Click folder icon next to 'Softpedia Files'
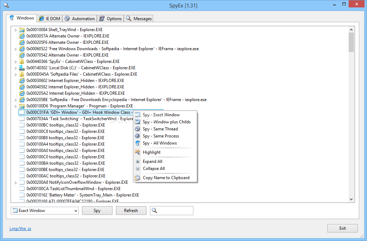The width and height of the screenshot is (367, 241). [22, 74]
